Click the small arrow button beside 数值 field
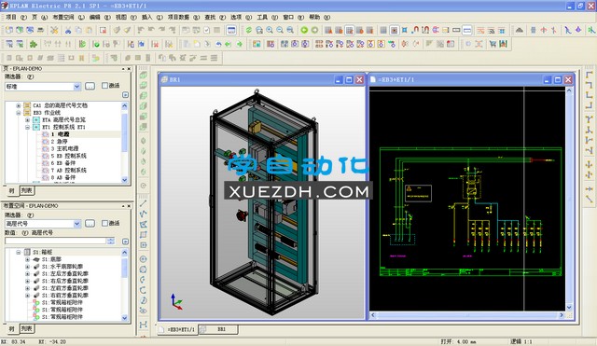Image resolution: width=597 pixels, height=346 pixels. pyautogui.click(x=125, y=242)
